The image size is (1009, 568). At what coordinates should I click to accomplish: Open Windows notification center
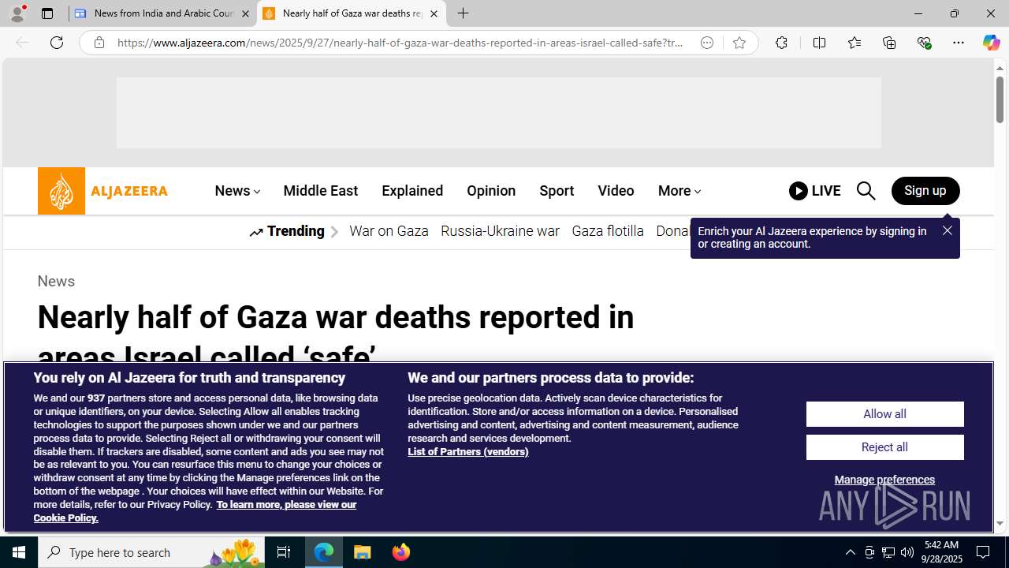click(x=984, y=552)
